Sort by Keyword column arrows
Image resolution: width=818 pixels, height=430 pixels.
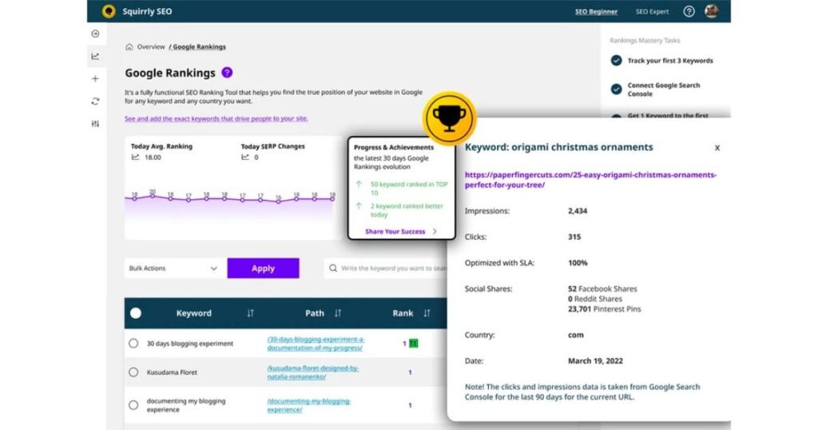250,313
